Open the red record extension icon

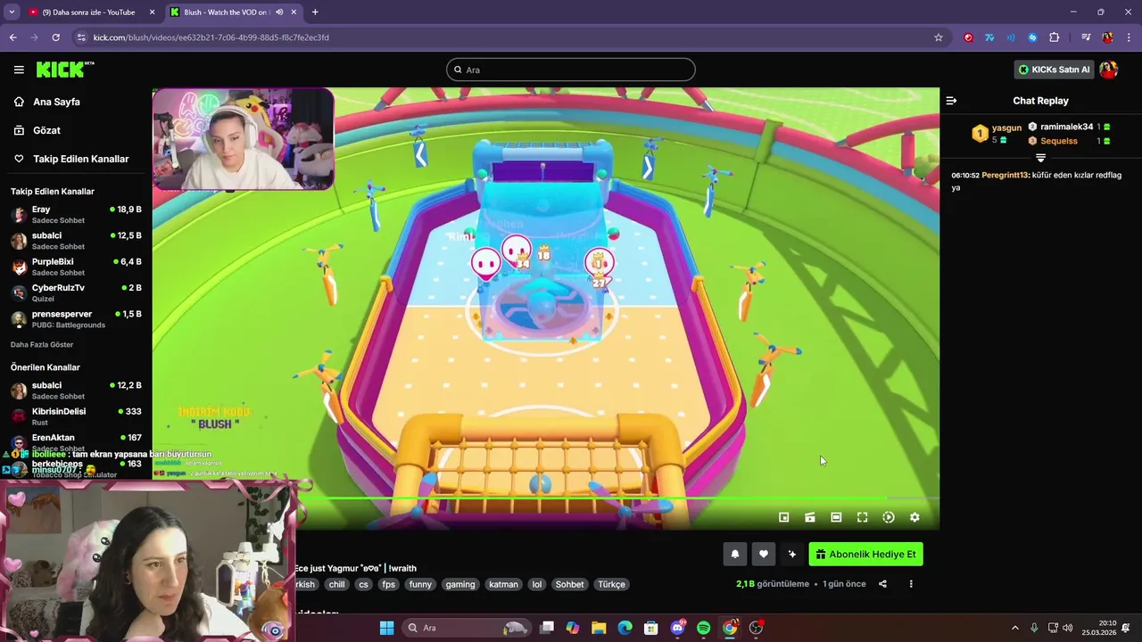[x=968, y=37]
